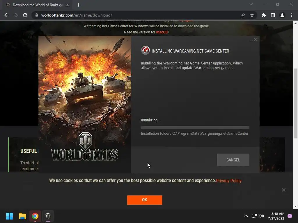Toggle the browser side panel icon

click(273, 15)
